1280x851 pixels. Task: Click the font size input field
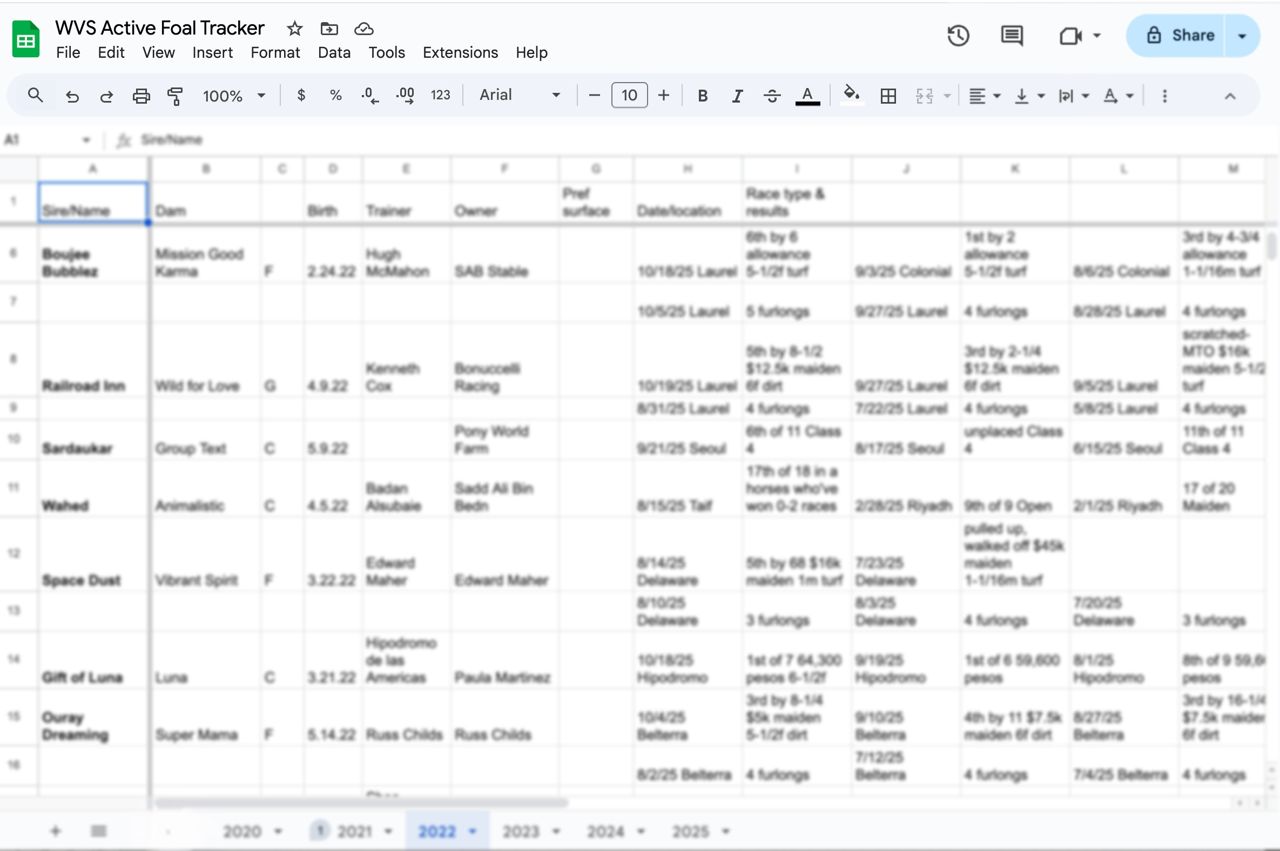click(x=629, y=96)
